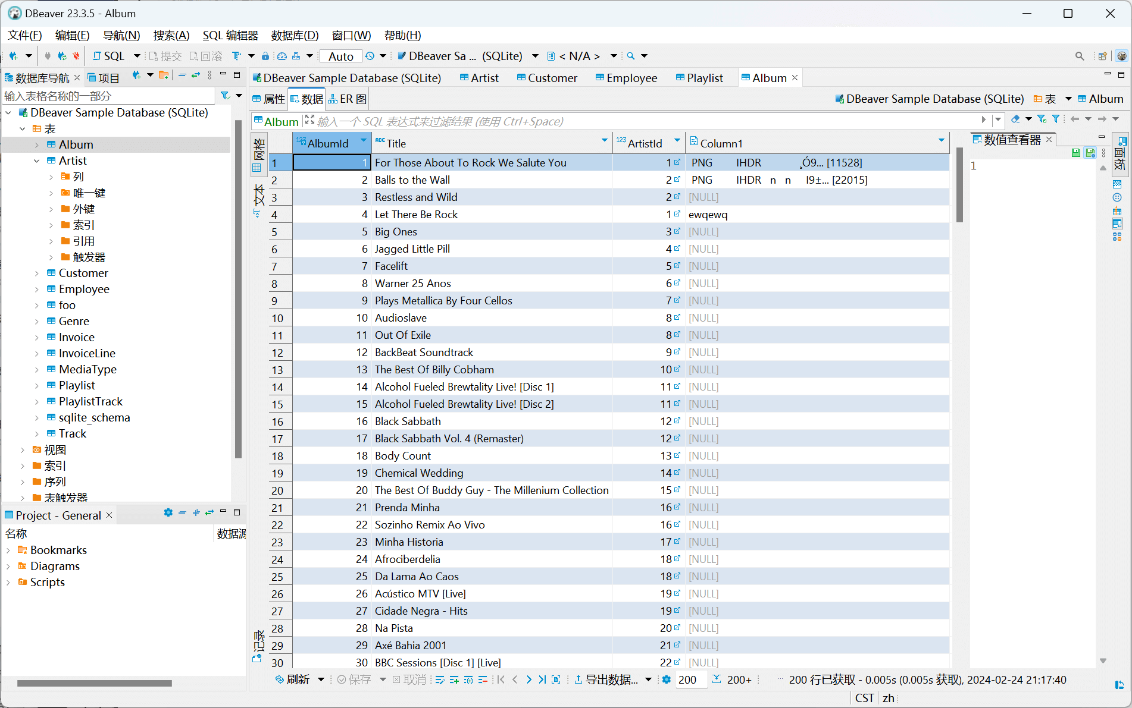Click the reconnect icon in the main toolbar
The height and width of the screenshot is (708, 1132).
62,56
